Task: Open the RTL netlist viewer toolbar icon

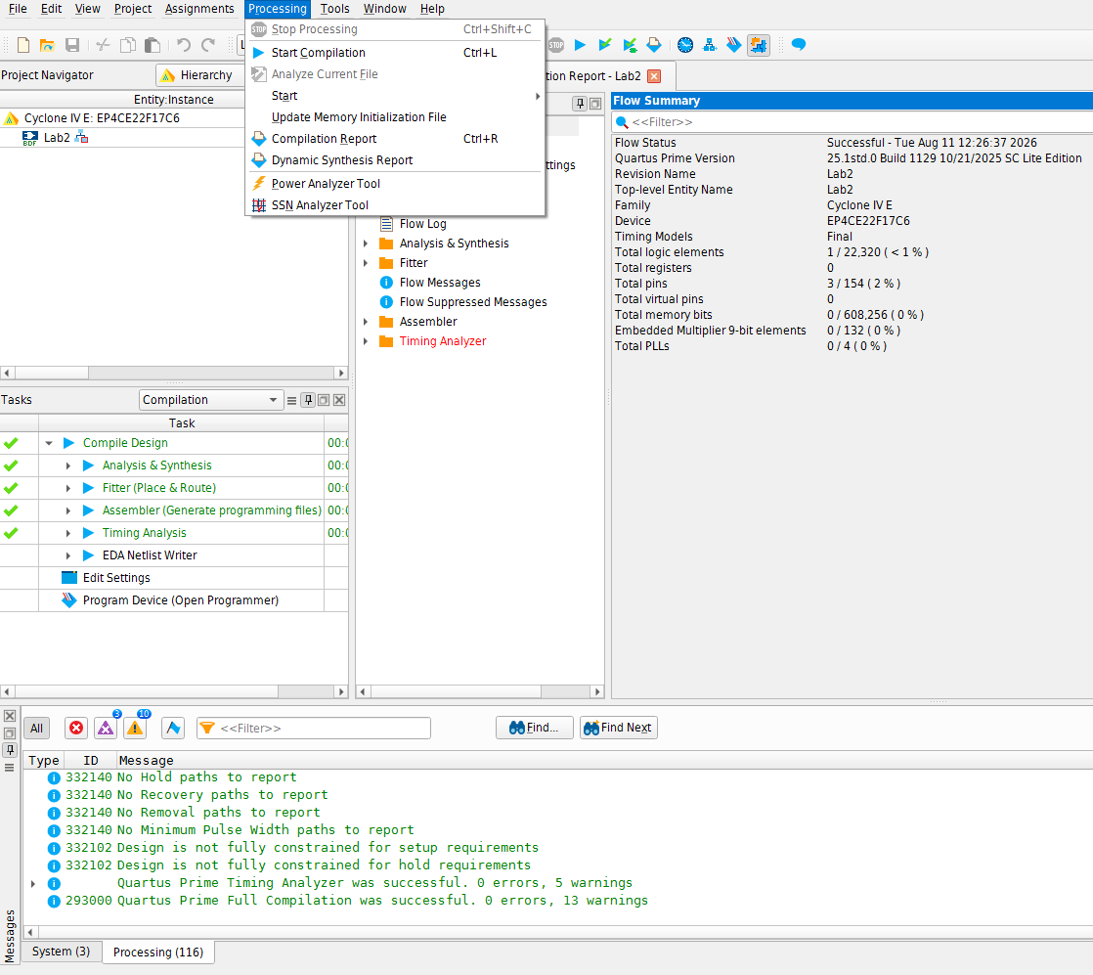Action: [710, 45]
